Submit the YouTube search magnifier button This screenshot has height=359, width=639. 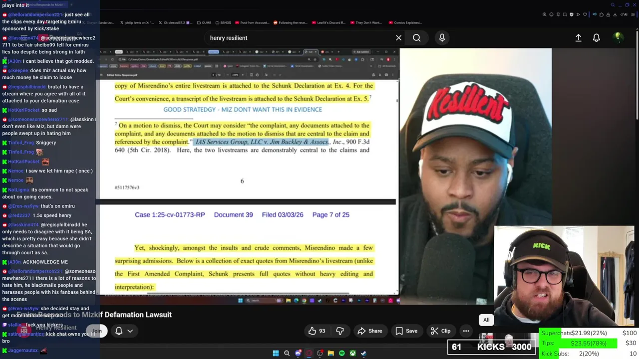tap(416, 38)
